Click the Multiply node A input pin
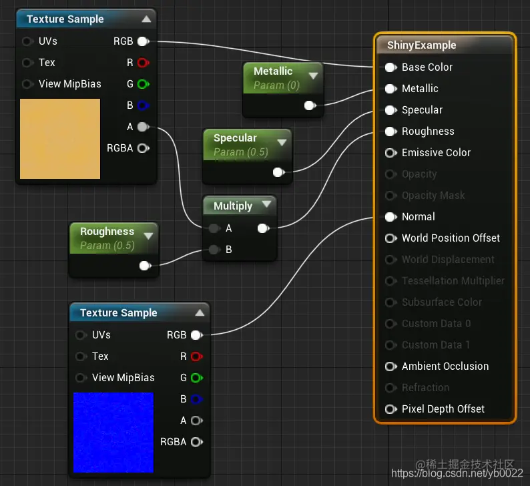The height and width of the screenshot is (486, 530). point(214,228)
